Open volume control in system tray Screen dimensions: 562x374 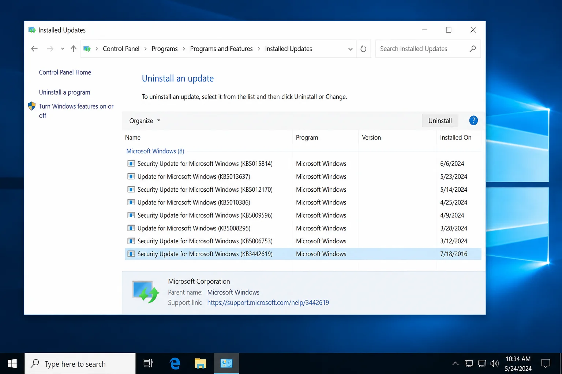tap(494, 363)
